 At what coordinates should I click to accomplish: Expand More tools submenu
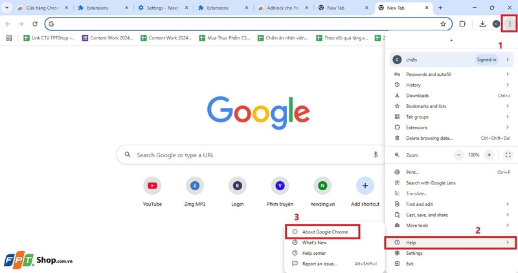tap(451, 225)
